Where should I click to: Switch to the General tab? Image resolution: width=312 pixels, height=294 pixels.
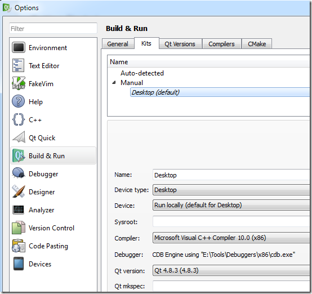118,44
